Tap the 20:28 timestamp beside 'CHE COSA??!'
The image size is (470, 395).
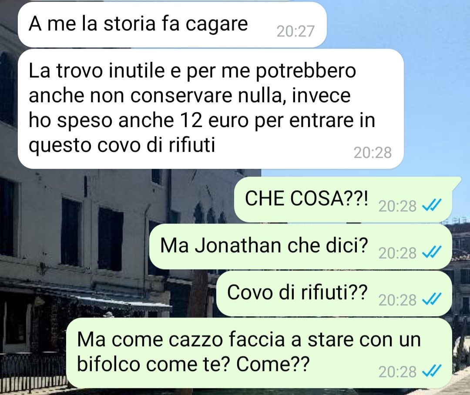[x=397, y=206]
